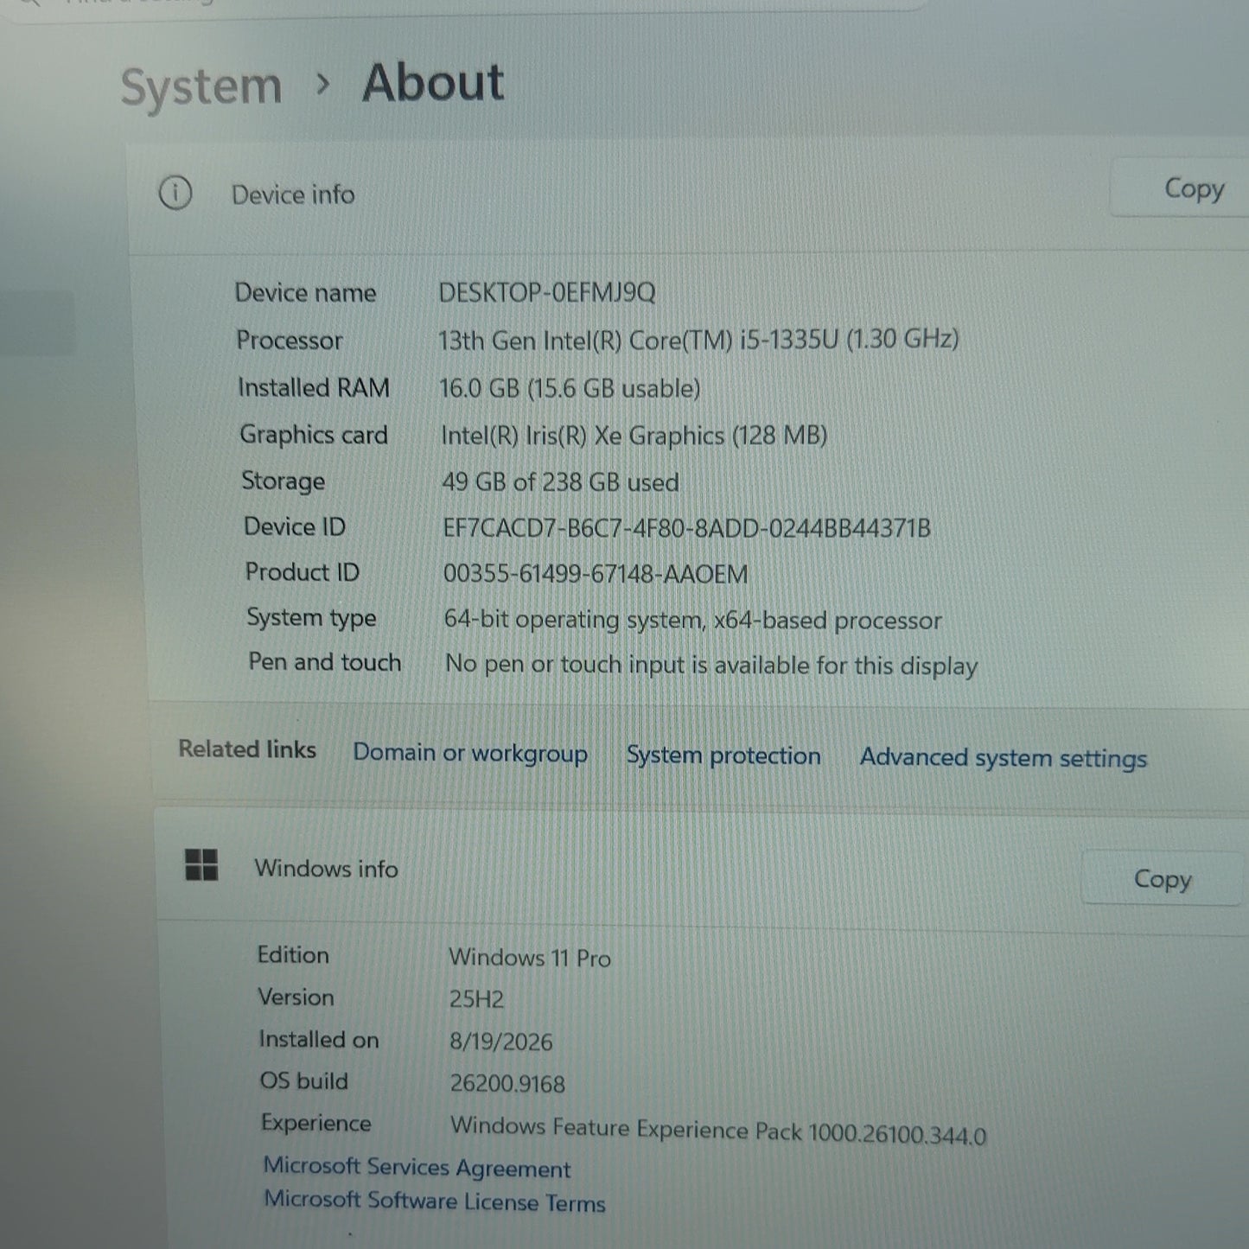
Task: Click the Device ID label
Action: (294, 526)
